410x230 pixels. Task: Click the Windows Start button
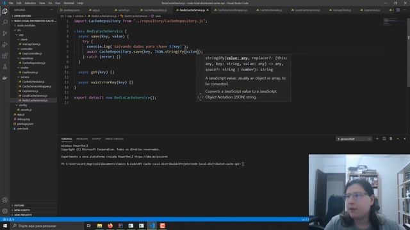[5, 226]
